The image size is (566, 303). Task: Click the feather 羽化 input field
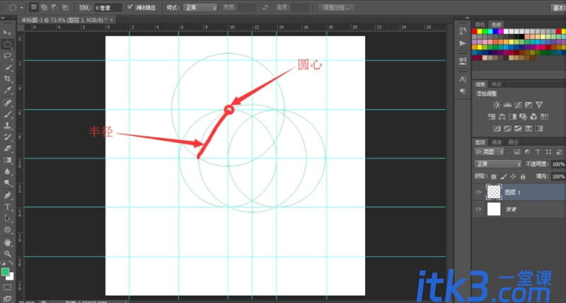(108, 8)
